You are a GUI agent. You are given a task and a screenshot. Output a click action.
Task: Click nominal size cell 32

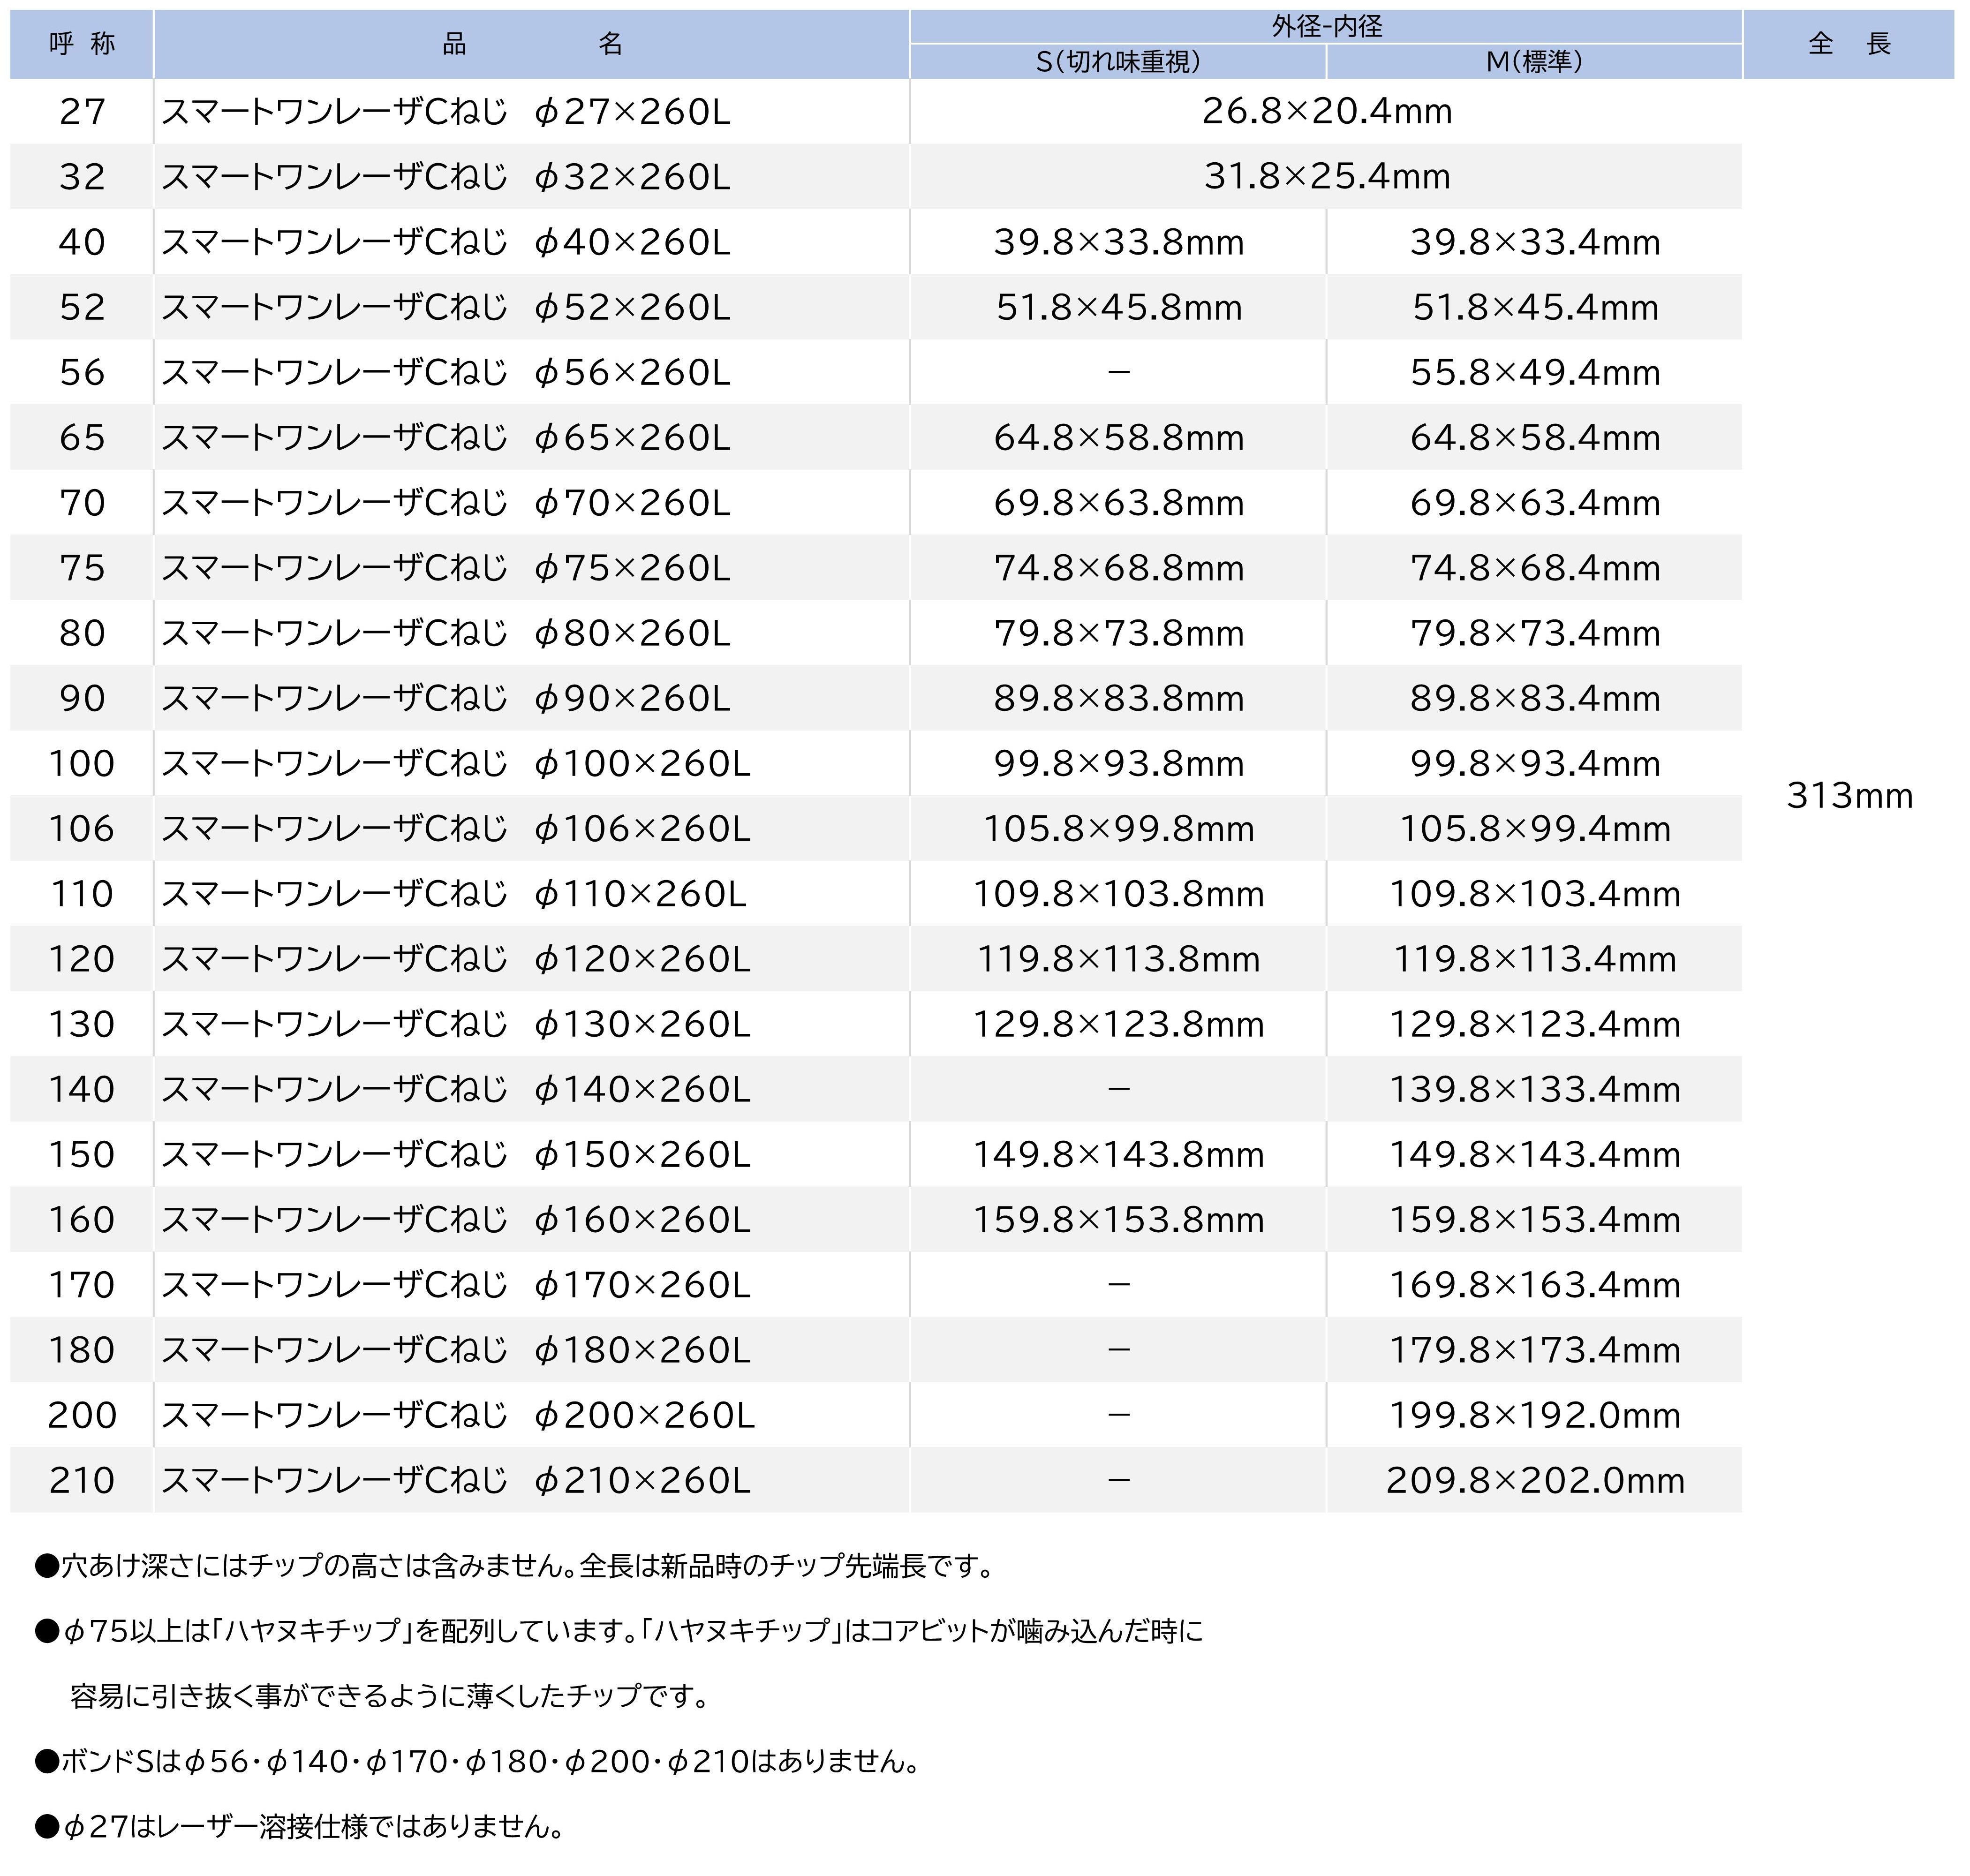(82, 177)
